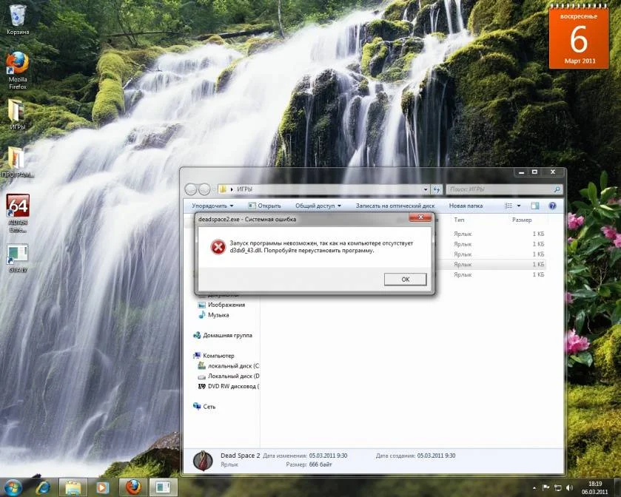Open the Общий доступ dropdown menu
The image size is (621, 497).
click(318, 206)
